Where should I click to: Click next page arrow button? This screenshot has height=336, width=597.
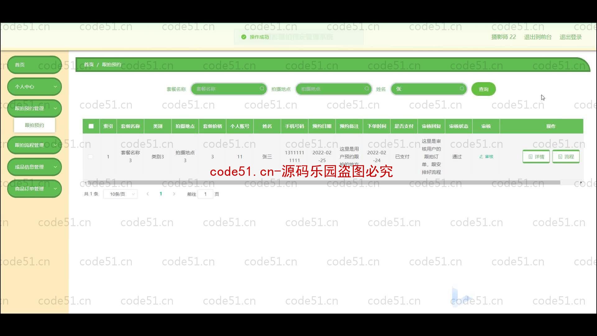pyautogui.click(x=174, y=194)
